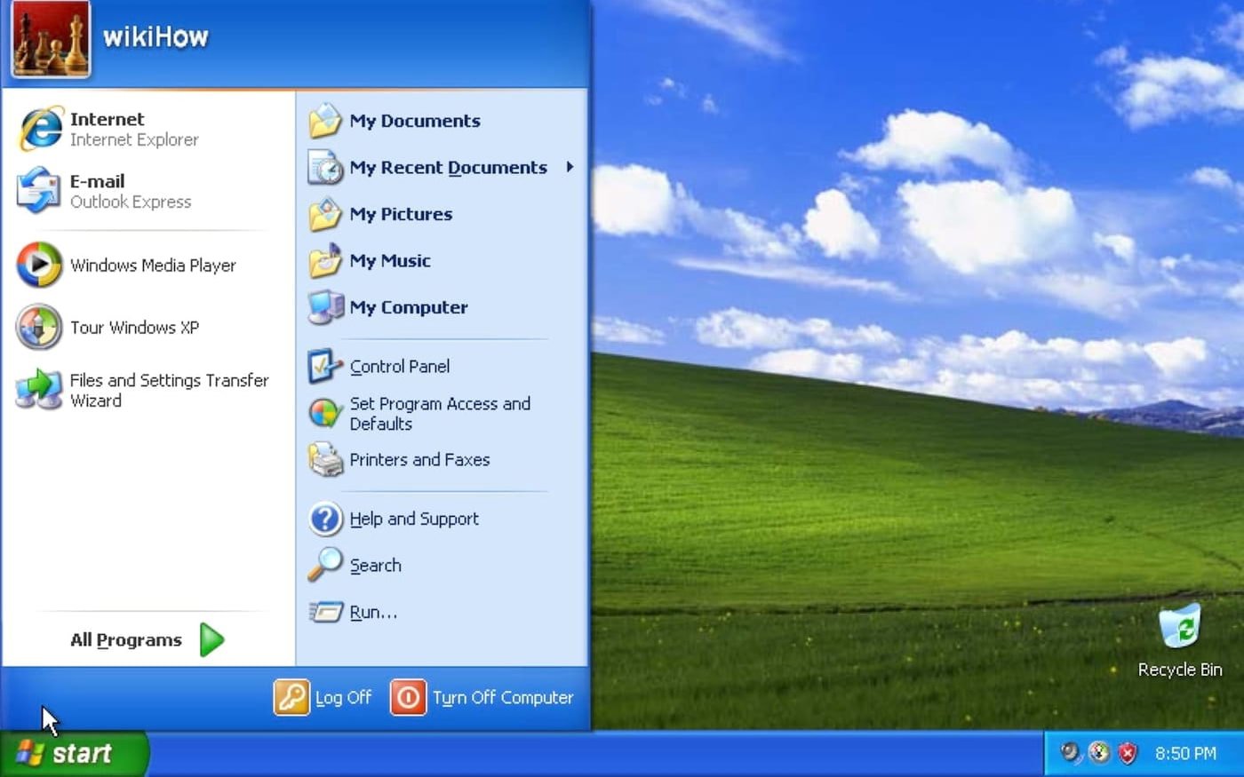Select the Search magnifying glass icon
The image size is (1244, 777).
pyautogui.click(x=325, y=565)
